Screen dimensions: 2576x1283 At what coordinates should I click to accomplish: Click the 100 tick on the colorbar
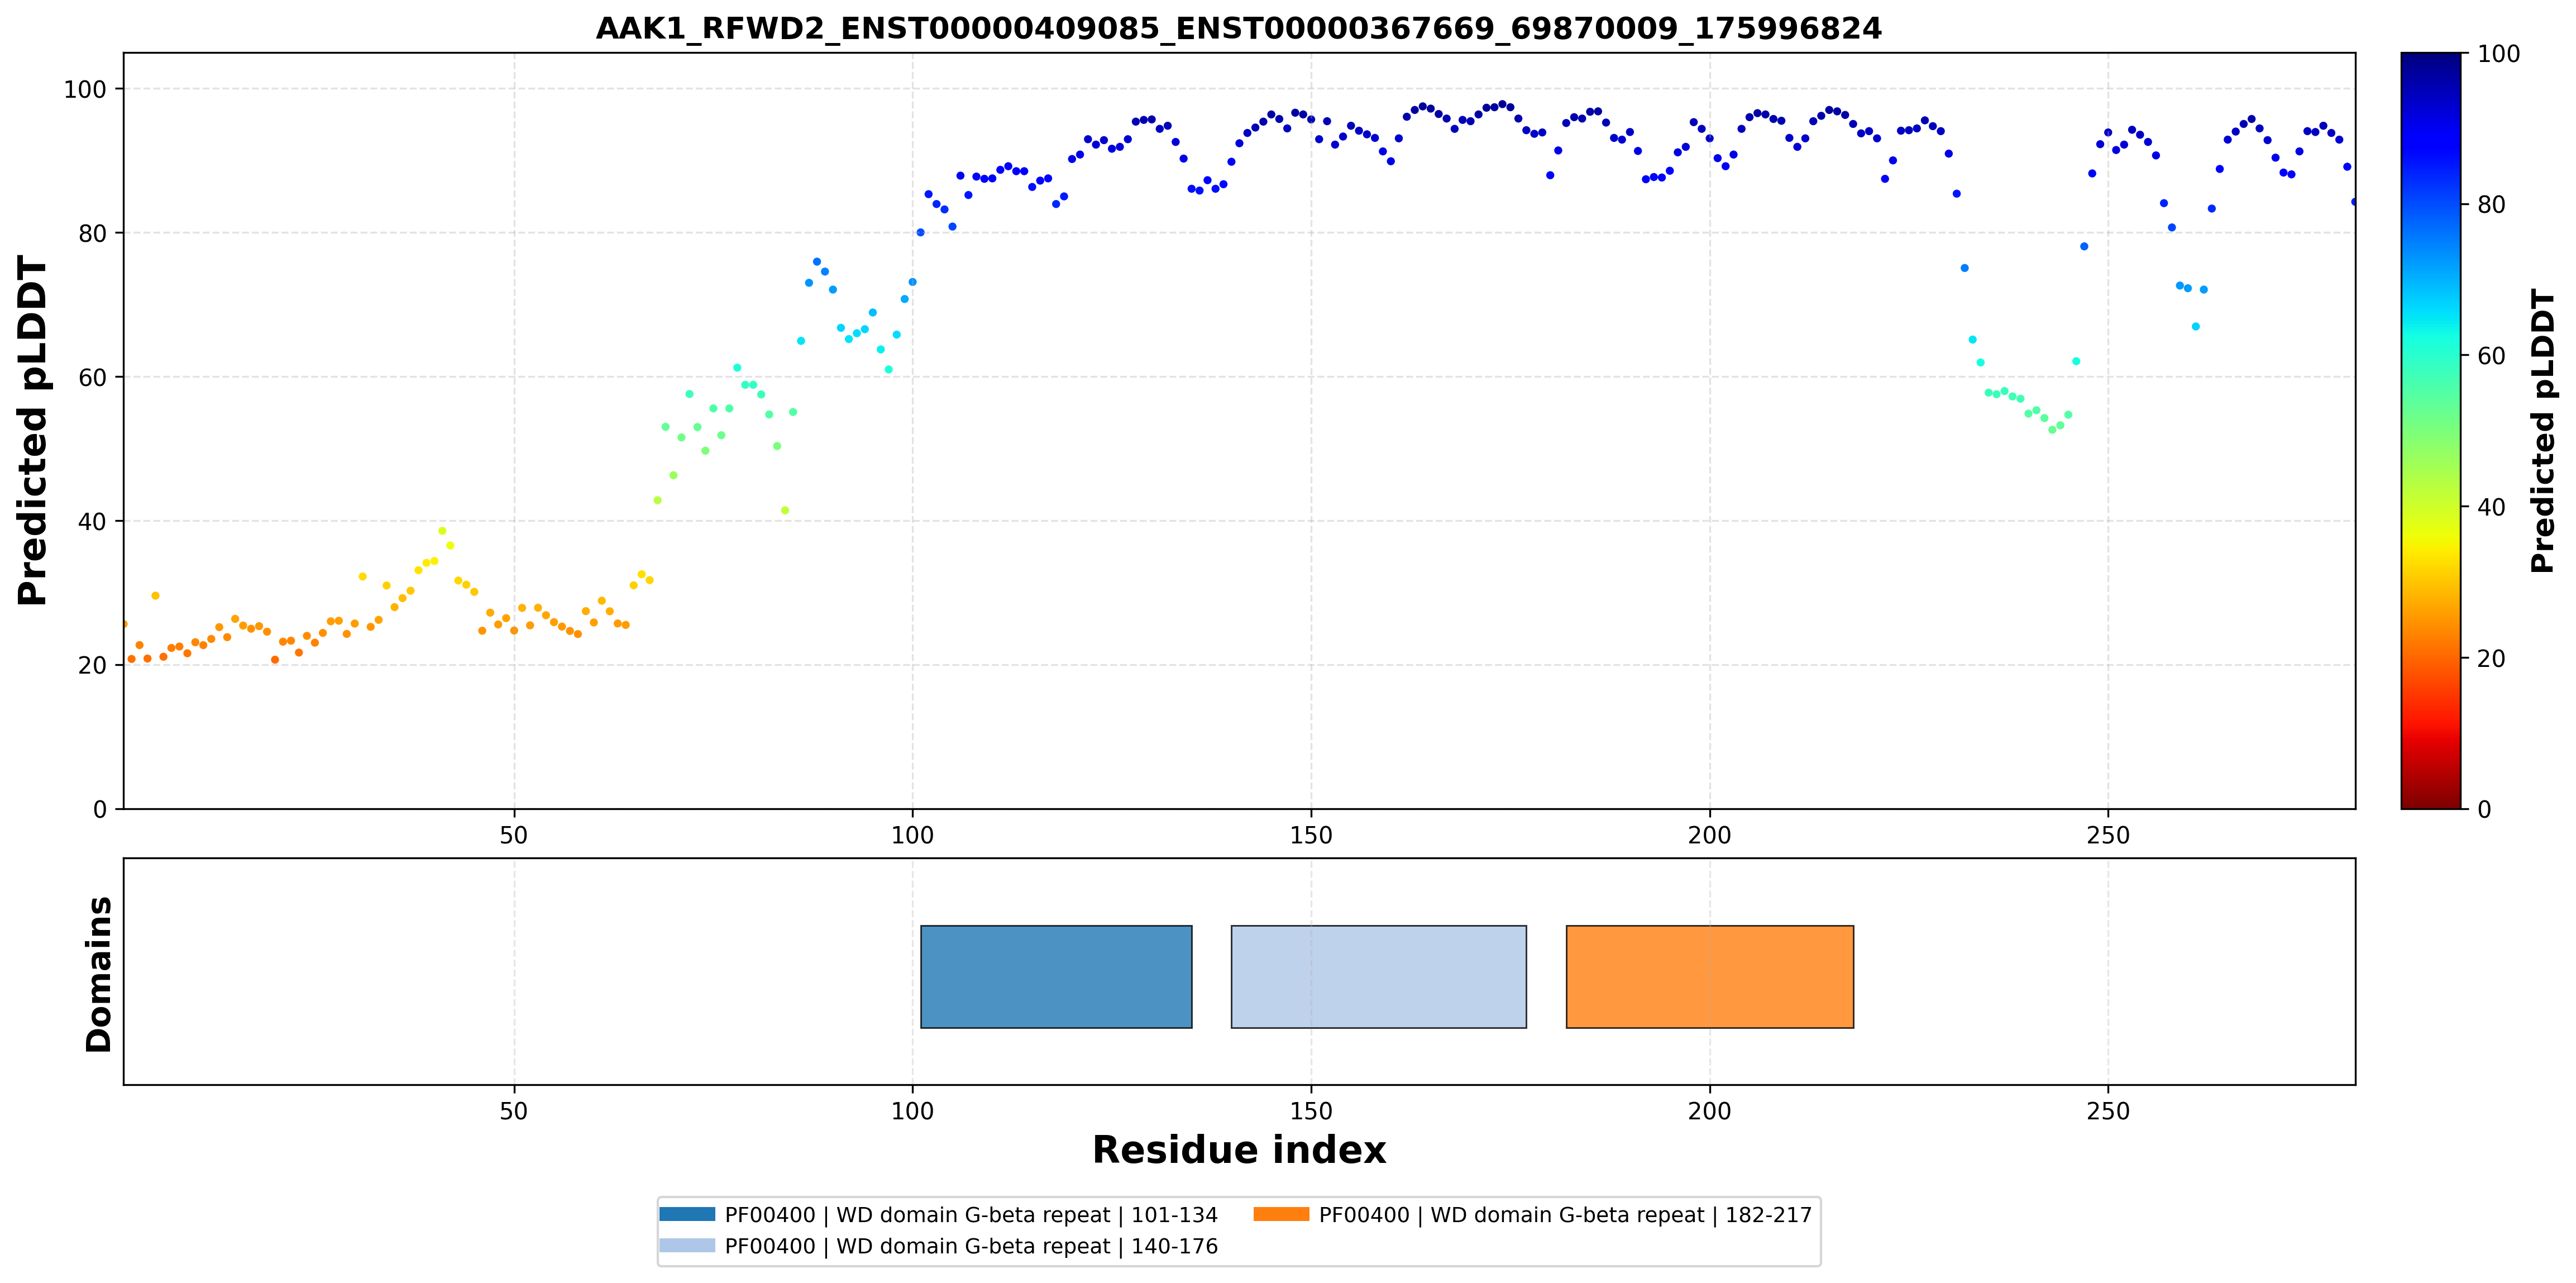[x=2498, y=54]
